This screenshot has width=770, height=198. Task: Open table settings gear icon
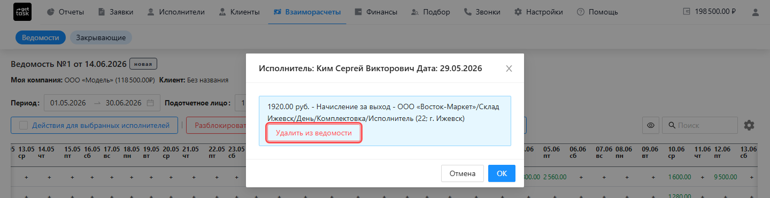[749, 125]
